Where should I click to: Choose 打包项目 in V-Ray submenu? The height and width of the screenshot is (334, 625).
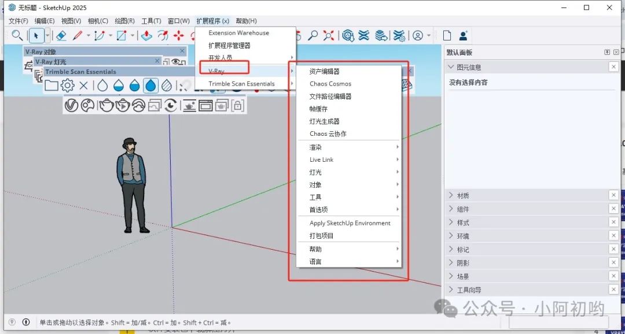pyautogui.click(x=321, y=236)
